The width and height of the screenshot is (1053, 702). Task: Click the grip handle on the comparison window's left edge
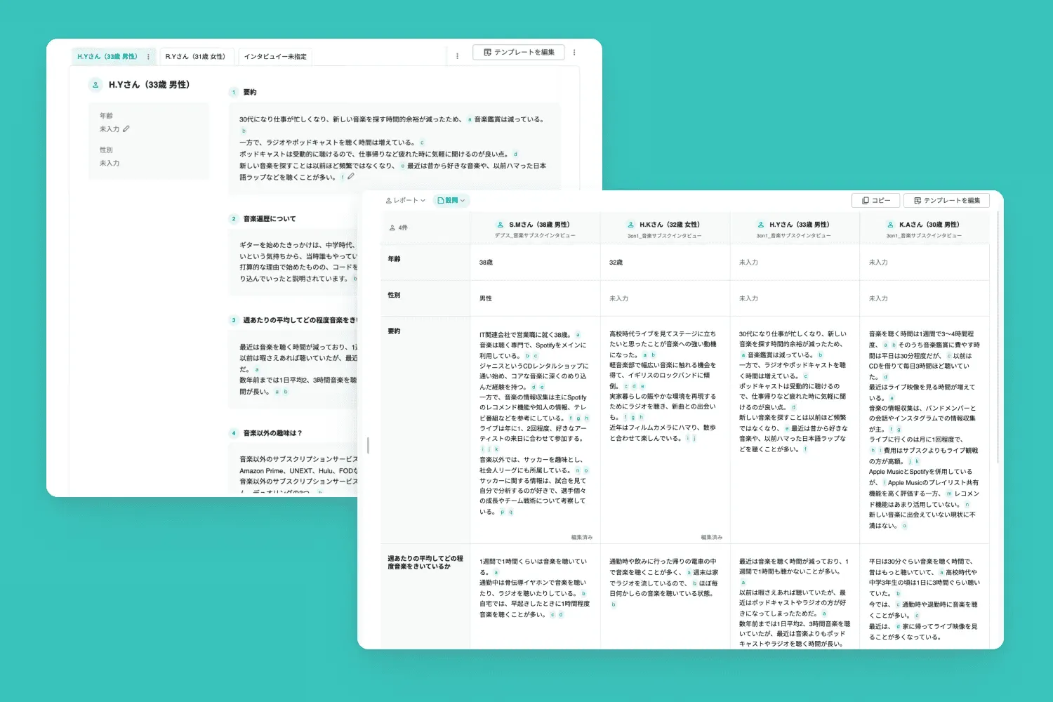click(x=368, y=445)
